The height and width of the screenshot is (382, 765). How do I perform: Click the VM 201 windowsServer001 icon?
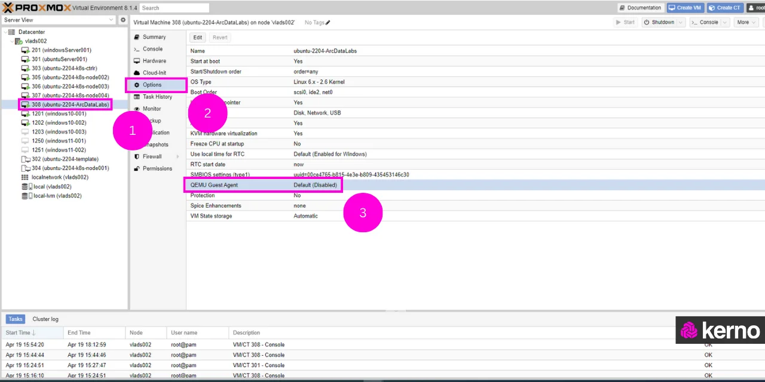click(x=25, y=50)
